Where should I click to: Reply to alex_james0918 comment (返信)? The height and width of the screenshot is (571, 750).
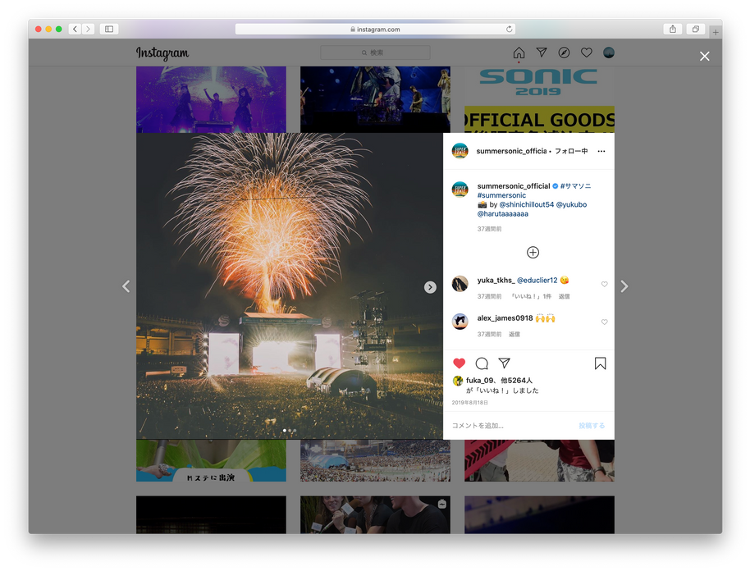514,334
